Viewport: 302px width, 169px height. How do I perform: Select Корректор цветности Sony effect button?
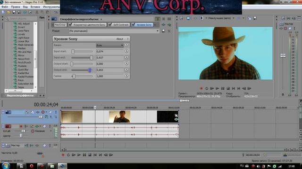point(87,25)
